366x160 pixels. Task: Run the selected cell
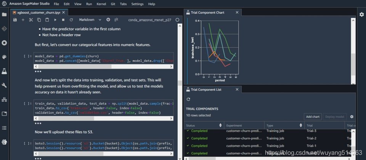(55, 20)
